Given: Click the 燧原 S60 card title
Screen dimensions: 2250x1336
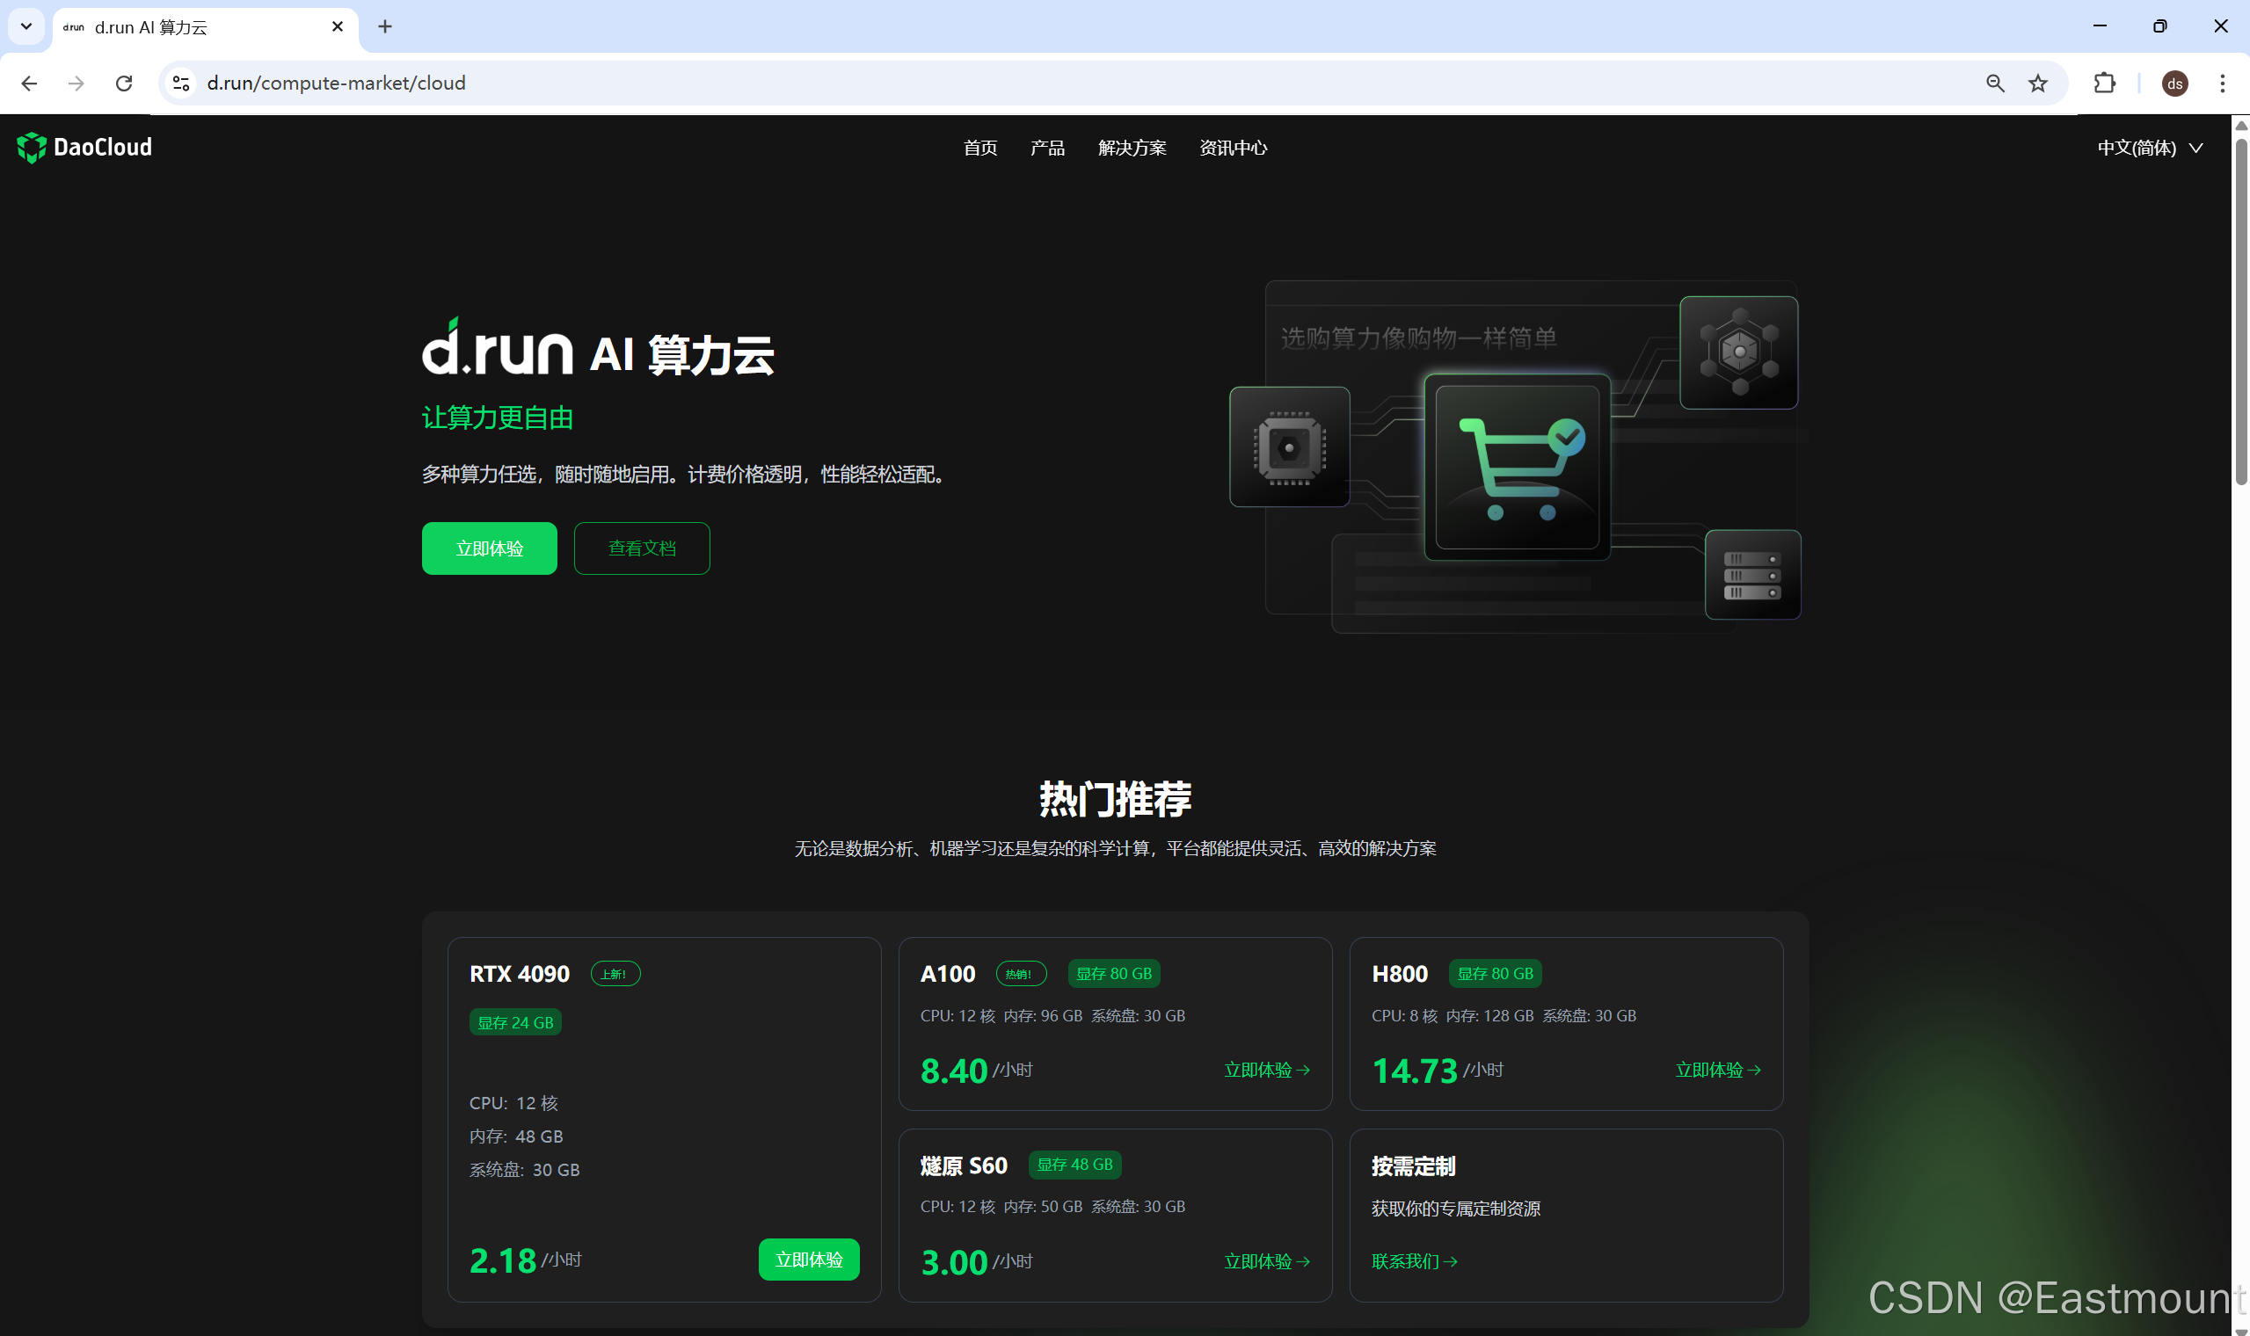Looking at the screenshot, I should tap(964, 1165).
